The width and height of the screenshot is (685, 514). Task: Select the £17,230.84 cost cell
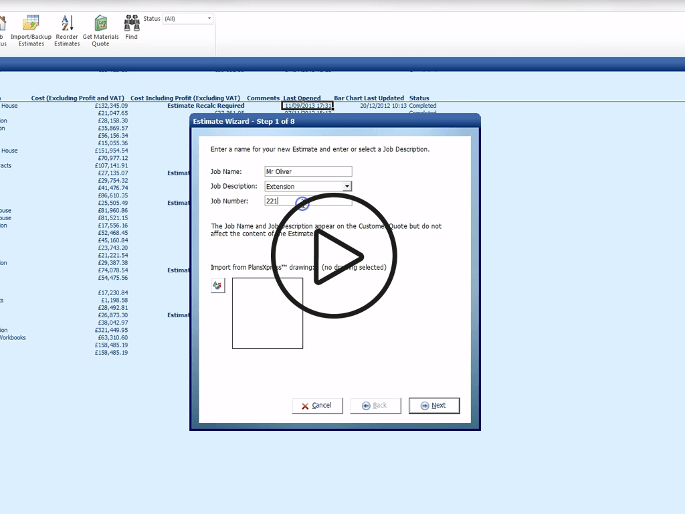112,293
